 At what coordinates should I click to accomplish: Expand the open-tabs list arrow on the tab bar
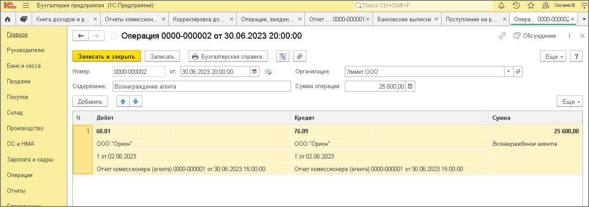coord(583,20)
